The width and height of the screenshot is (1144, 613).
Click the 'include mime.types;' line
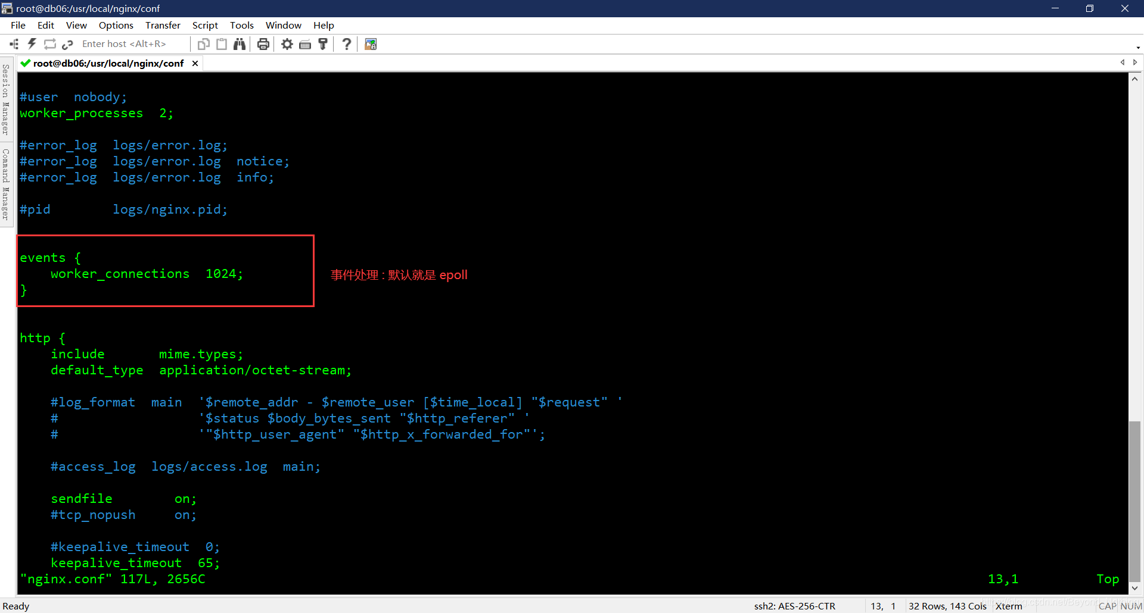pyautogui.click(x=147, y=354)
